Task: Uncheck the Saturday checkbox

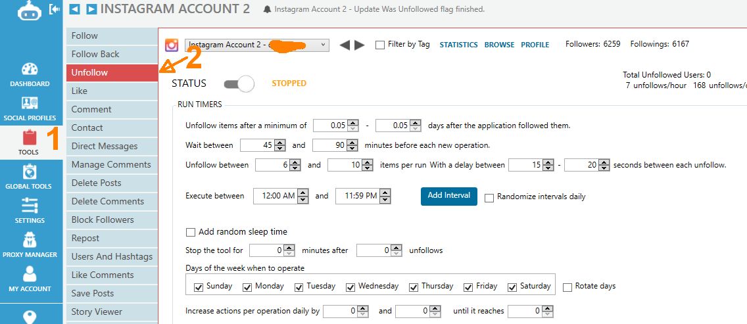Action: (x=512, y=287)
